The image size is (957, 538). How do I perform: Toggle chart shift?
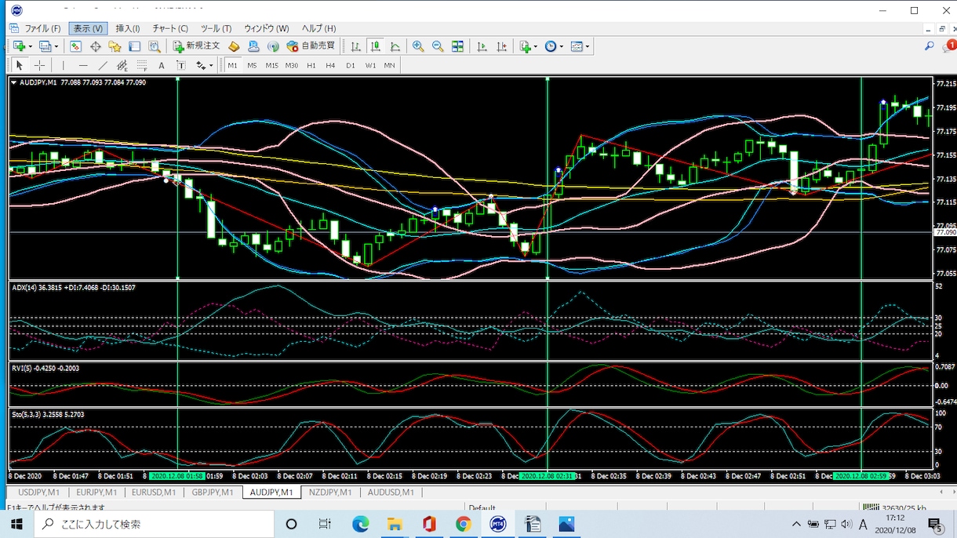[501, 47]
